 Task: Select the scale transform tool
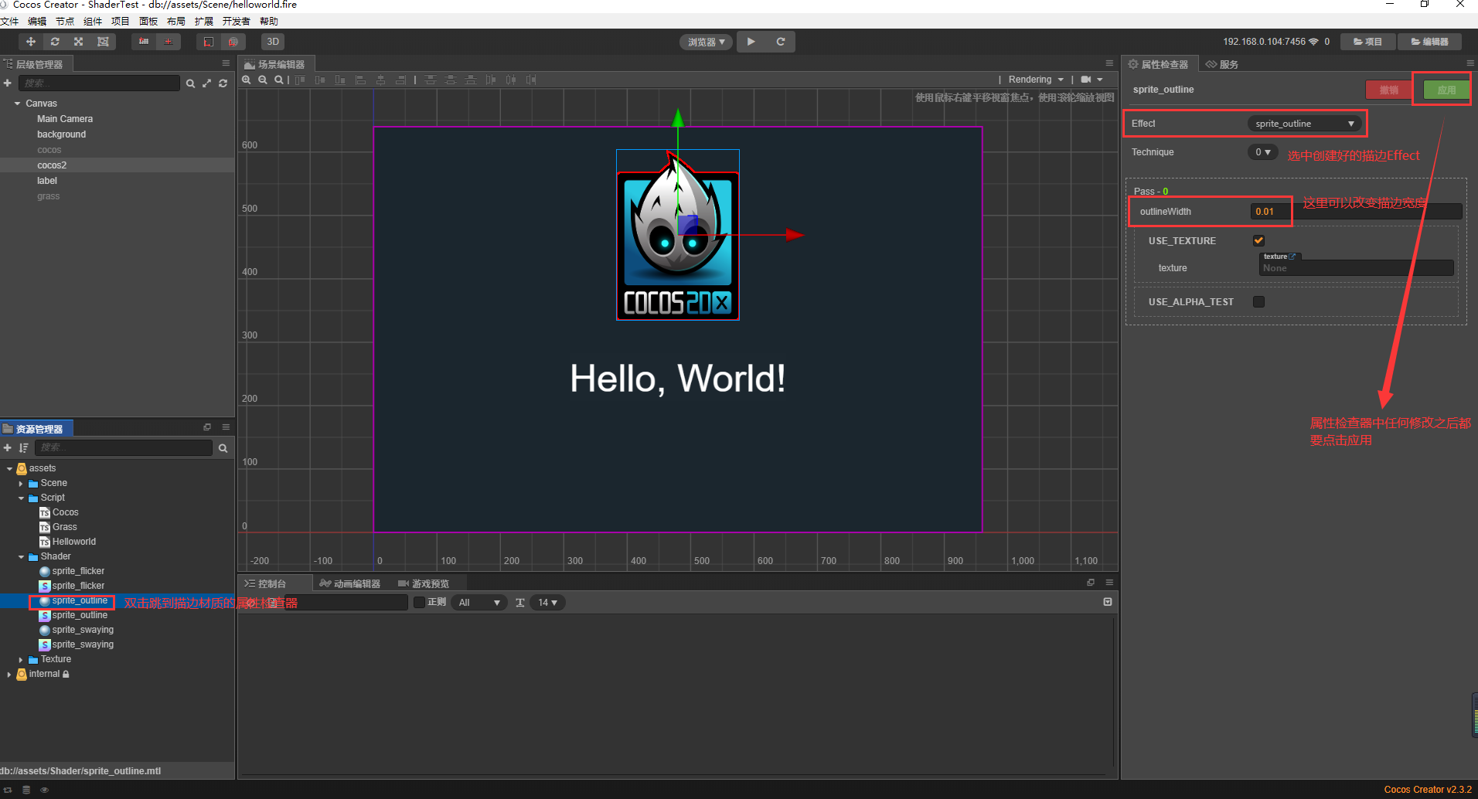[78, 42]
